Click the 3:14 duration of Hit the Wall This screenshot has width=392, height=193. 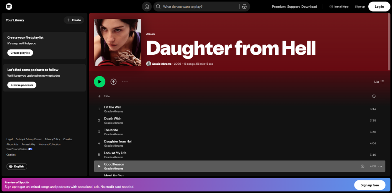(373, 109)
